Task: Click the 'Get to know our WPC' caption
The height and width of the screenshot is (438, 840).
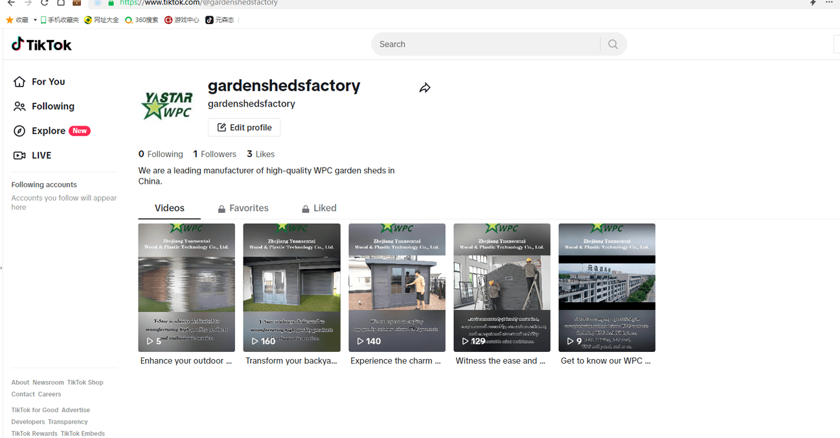Action: (x=606, y=361)
